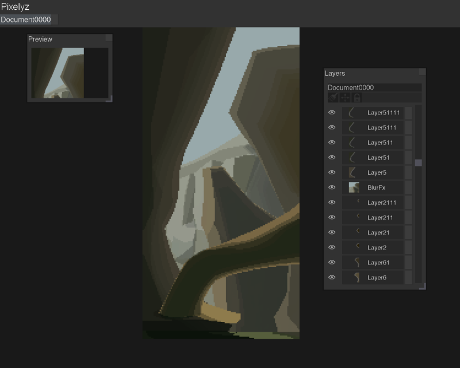The image size is (460, 368).
Task: Toggle the padlock lock-all icon in Layers
Action: (x=356, y=98)
